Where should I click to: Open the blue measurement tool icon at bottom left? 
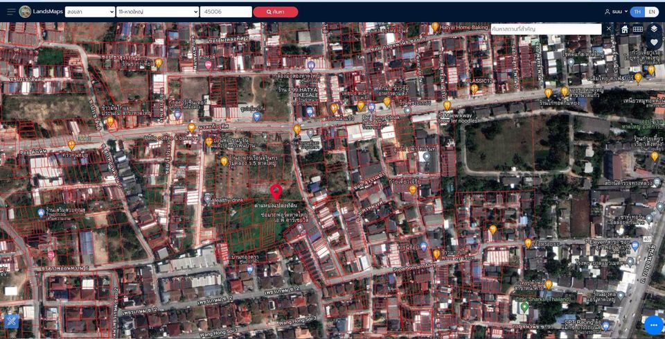pos(12,321)
